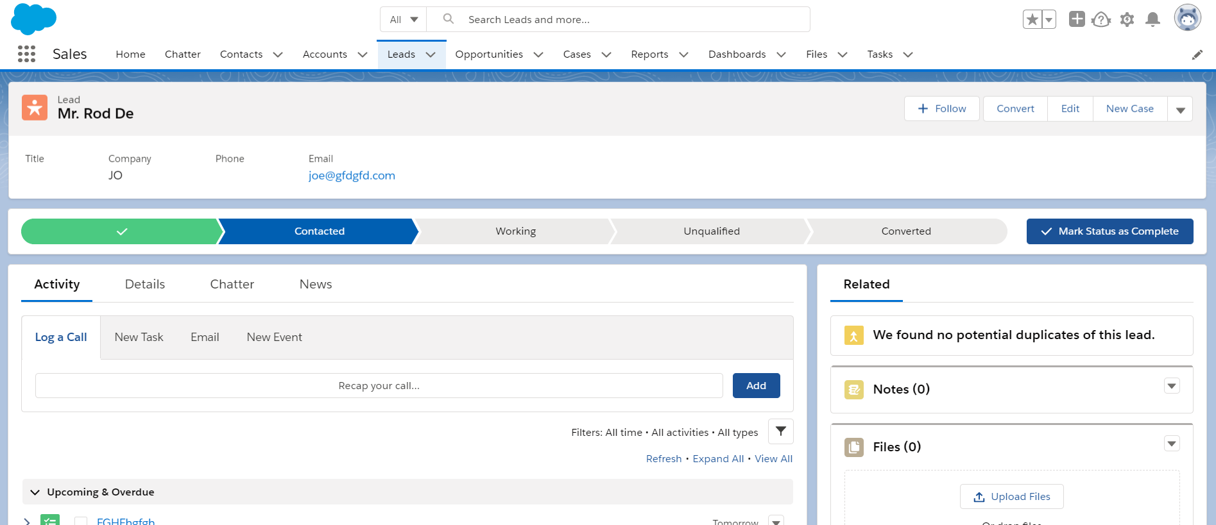Switch to the News tab
Image resolution: width=1216 pixels, height=525 pixels.
(x=316, y=284)
